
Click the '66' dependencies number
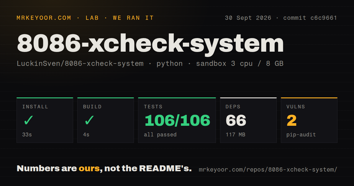click(x=236, y=120)
